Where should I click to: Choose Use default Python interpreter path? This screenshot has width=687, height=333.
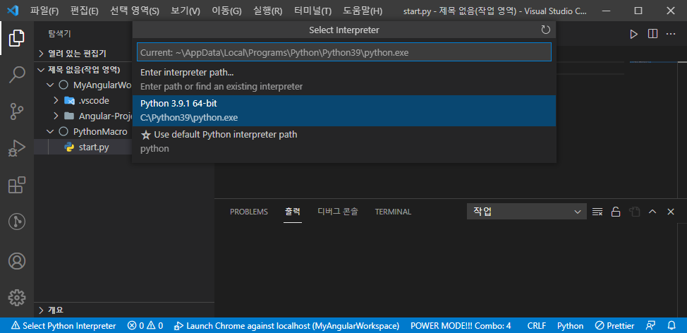point(344,142)
